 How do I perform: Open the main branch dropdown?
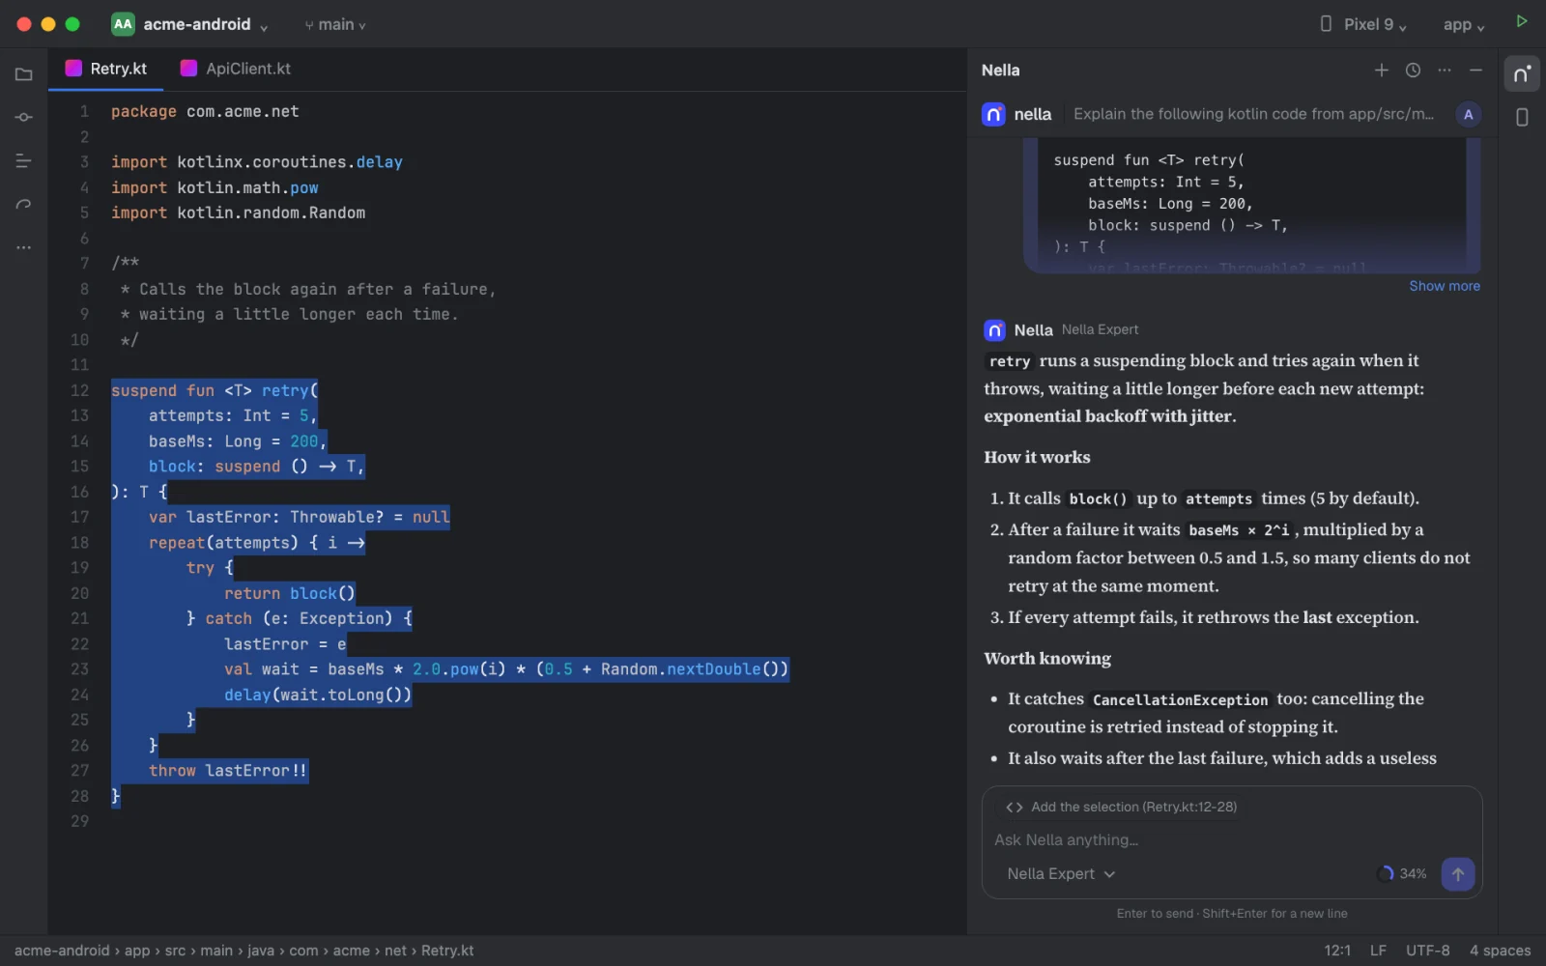click(335, 25)
